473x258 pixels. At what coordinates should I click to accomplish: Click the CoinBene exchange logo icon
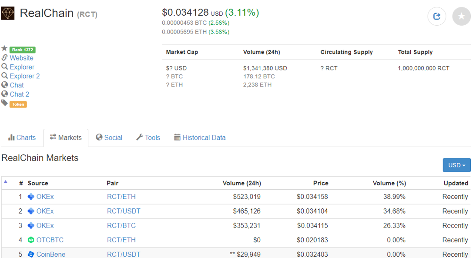coord(31,255)
